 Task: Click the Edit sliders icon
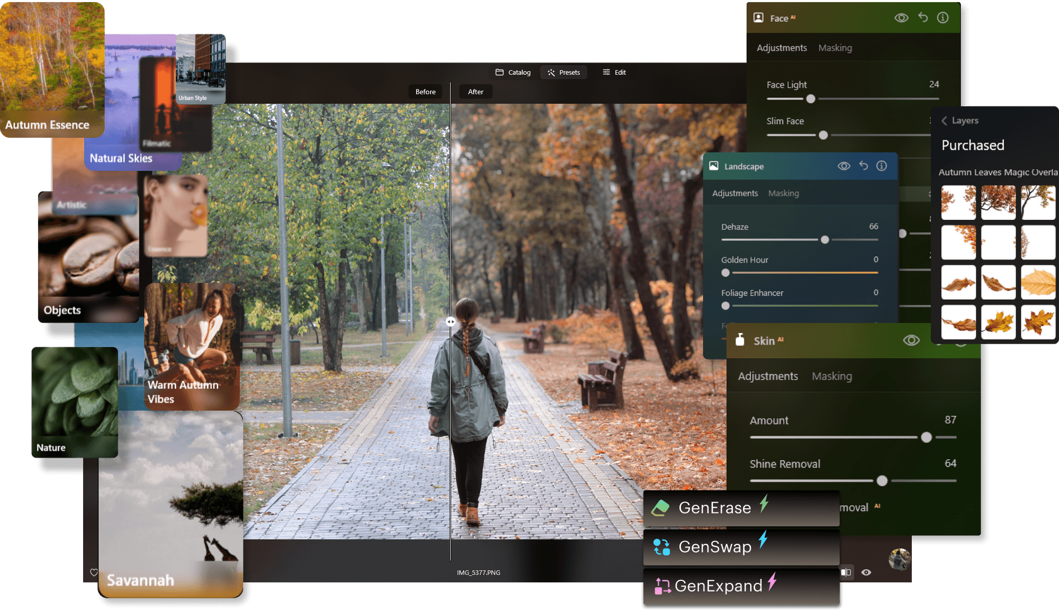tap(607, 72)
